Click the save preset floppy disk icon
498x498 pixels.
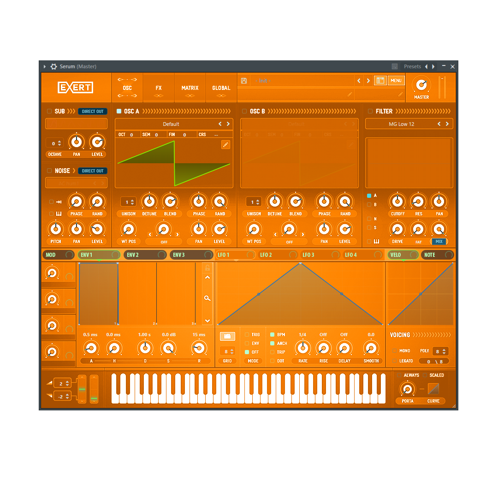244,81
